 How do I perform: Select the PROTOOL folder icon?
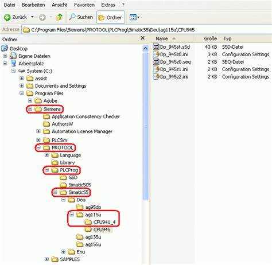tap(46, 147)
